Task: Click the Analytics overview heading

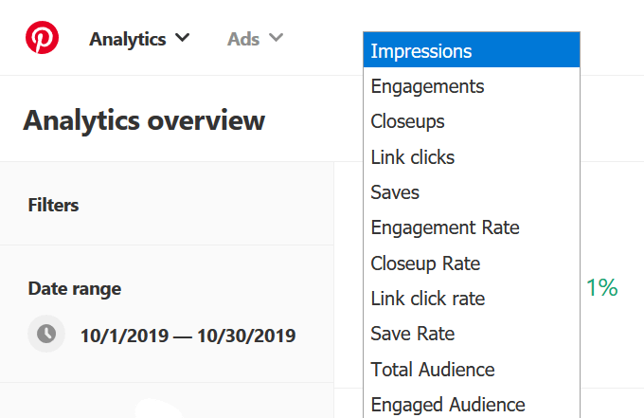Action: pyautogui.click(x=144, y=121)
